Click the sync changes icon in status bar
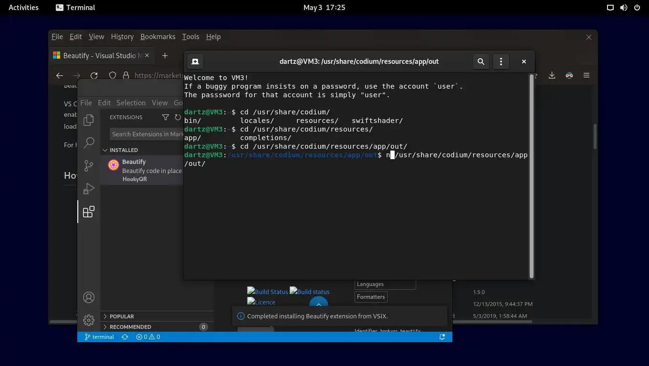649x366 pixels. pyautogui.click(x=125, y=337)
